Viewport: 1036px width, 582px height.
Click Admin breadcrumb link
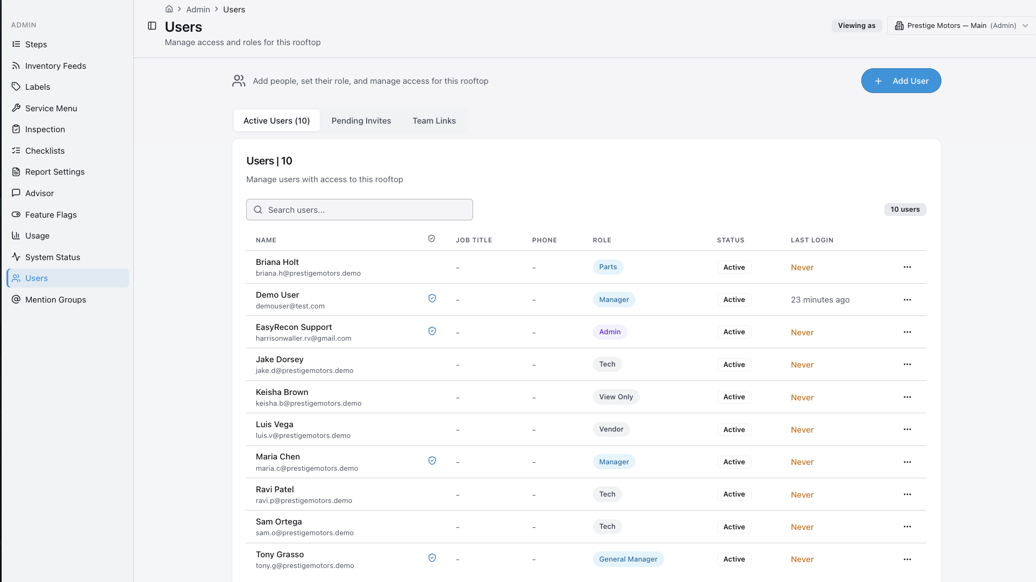pyautogui.click(x=198, y=9)
